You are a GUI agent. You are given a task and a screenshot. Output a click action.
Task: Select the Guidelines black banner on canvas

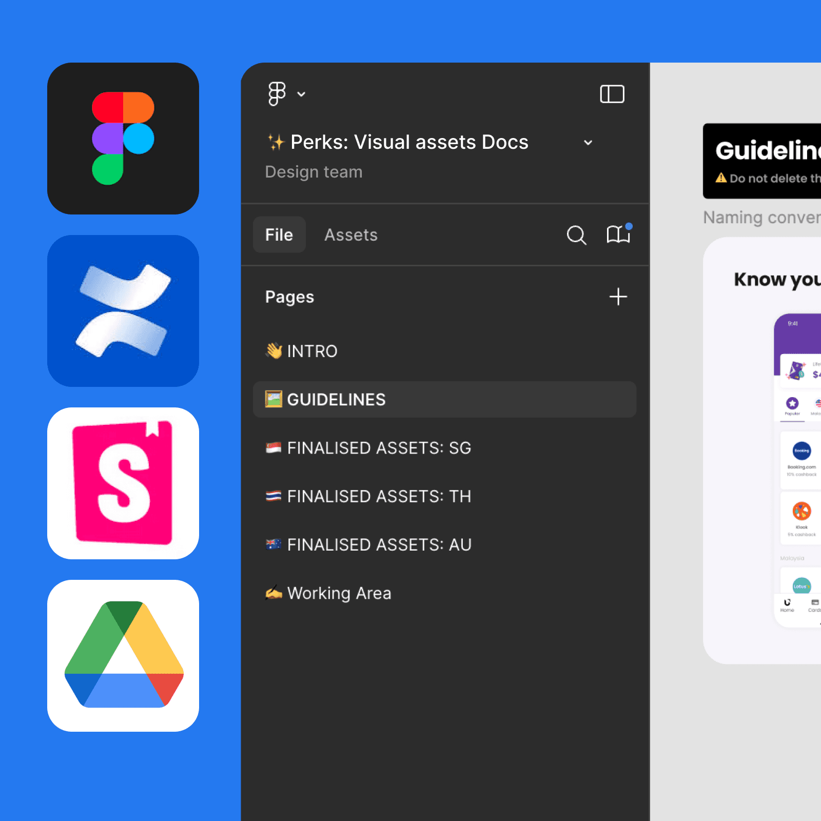(x=762, y=161)
